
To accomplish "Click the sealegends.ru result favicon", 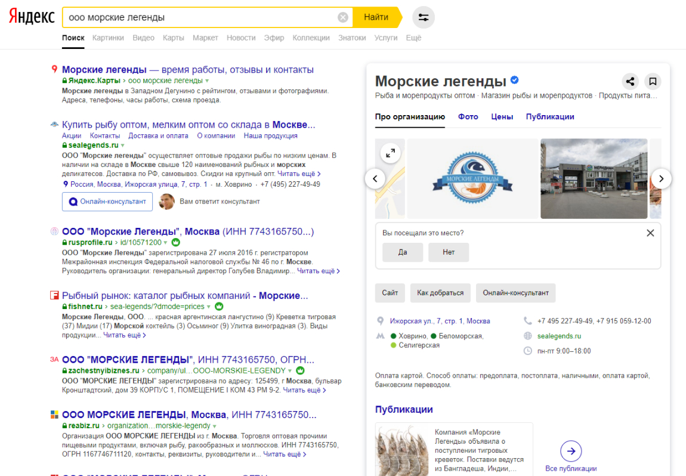I will [x=54, y=124].
